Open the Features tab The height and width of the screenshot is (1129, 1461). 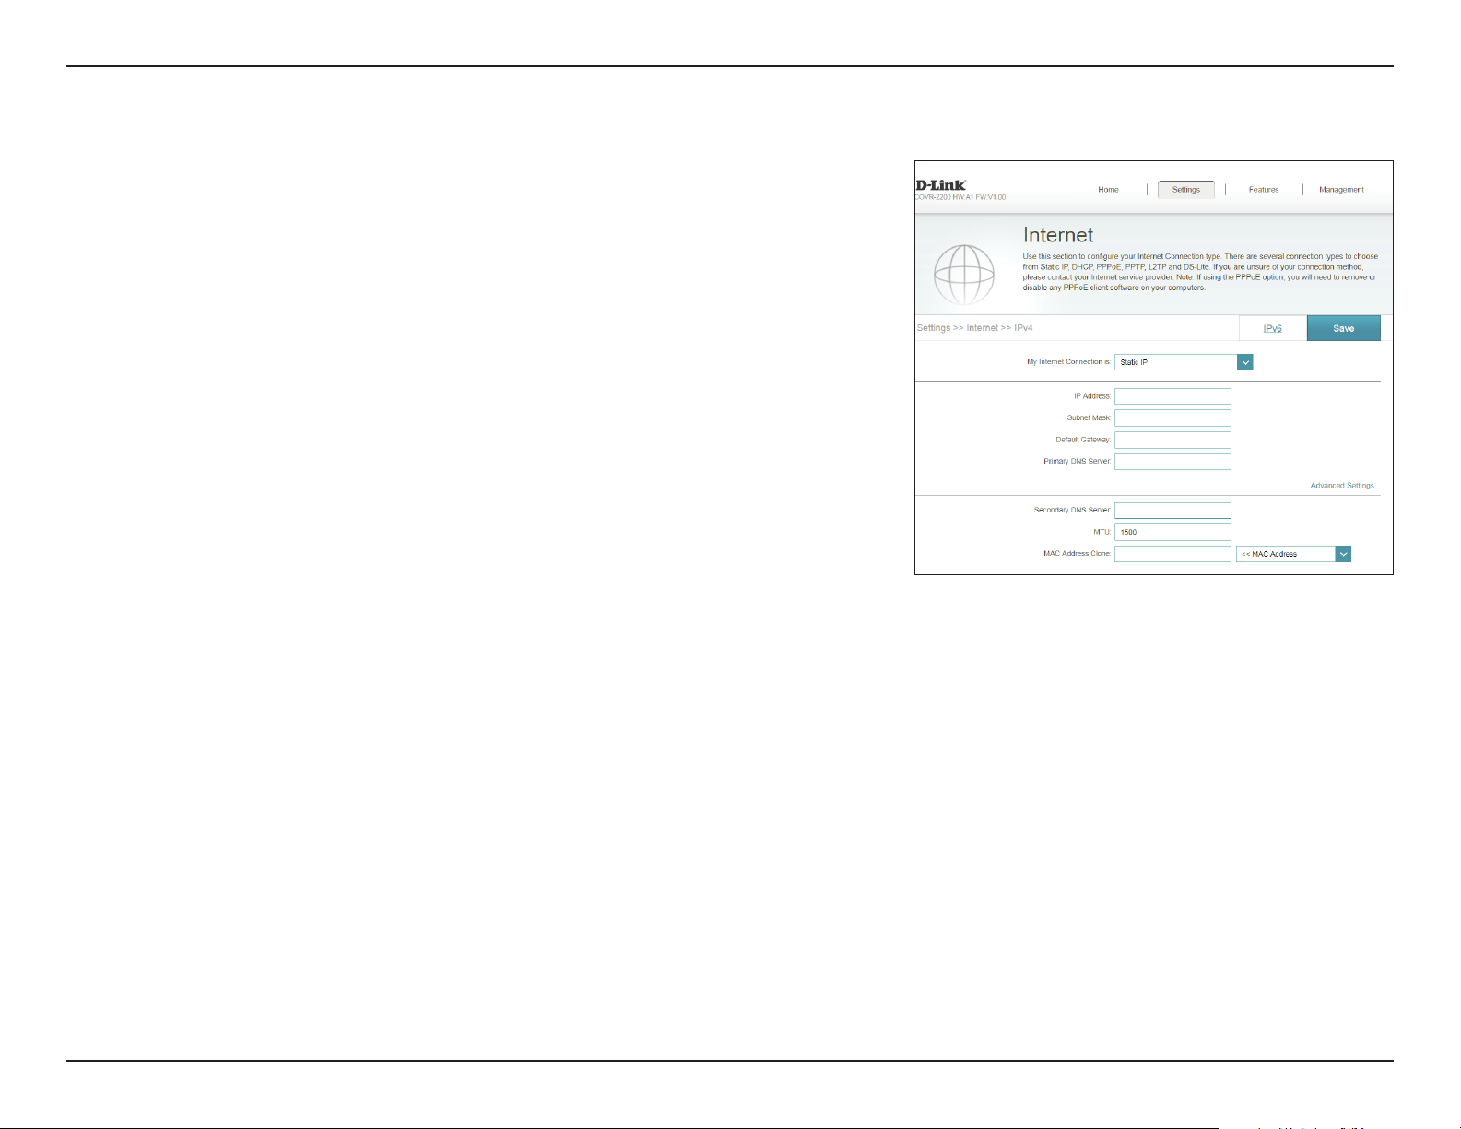1264,190
